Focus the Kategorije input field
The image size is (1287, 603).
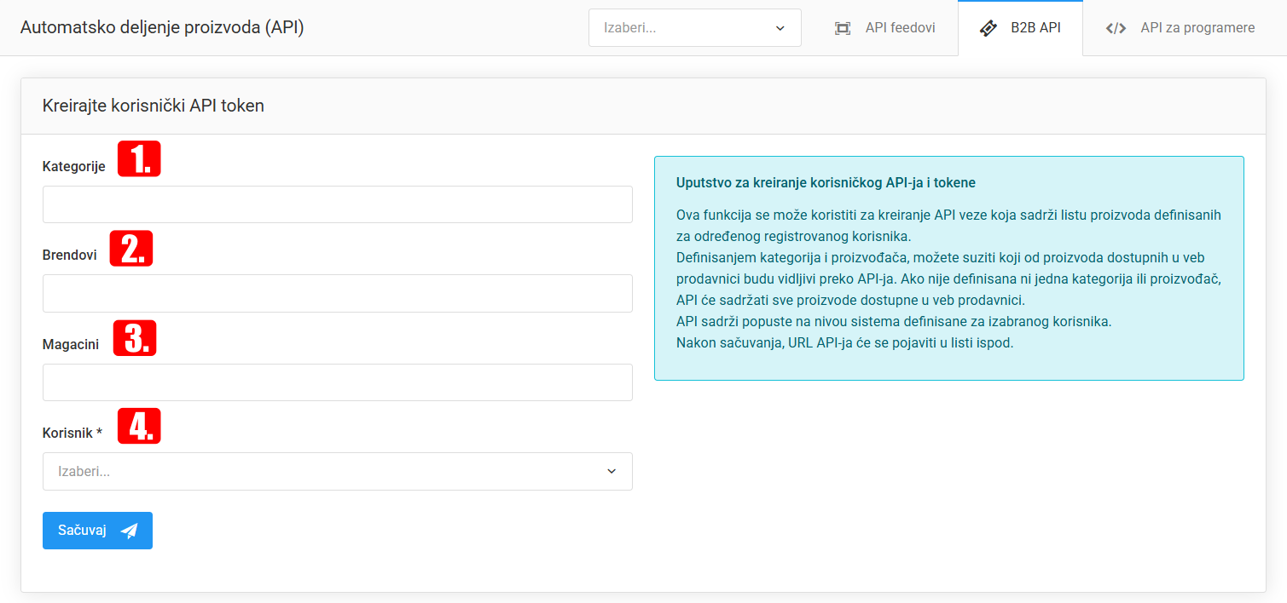click(338, 204)
